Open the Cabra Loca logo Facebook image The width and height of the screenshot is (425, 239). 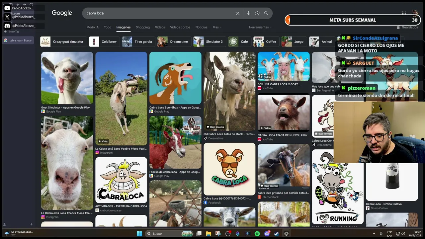[229, 169]
